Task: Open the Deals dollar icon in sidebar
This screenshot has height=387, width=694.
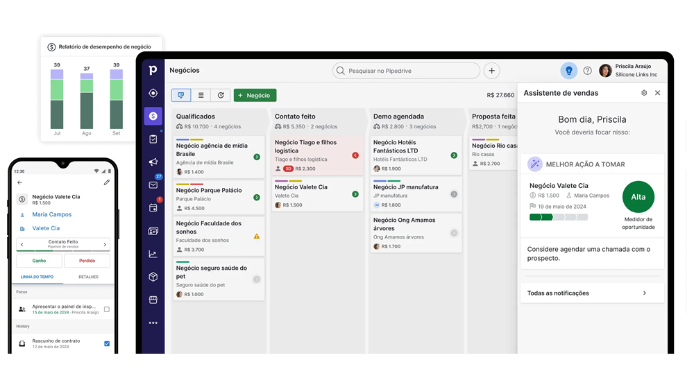Action: [x=153, y=116]
